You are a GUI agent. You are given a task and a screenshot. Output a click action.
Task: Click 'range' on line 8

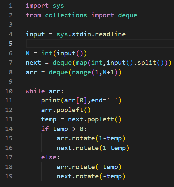click(81, 73)
